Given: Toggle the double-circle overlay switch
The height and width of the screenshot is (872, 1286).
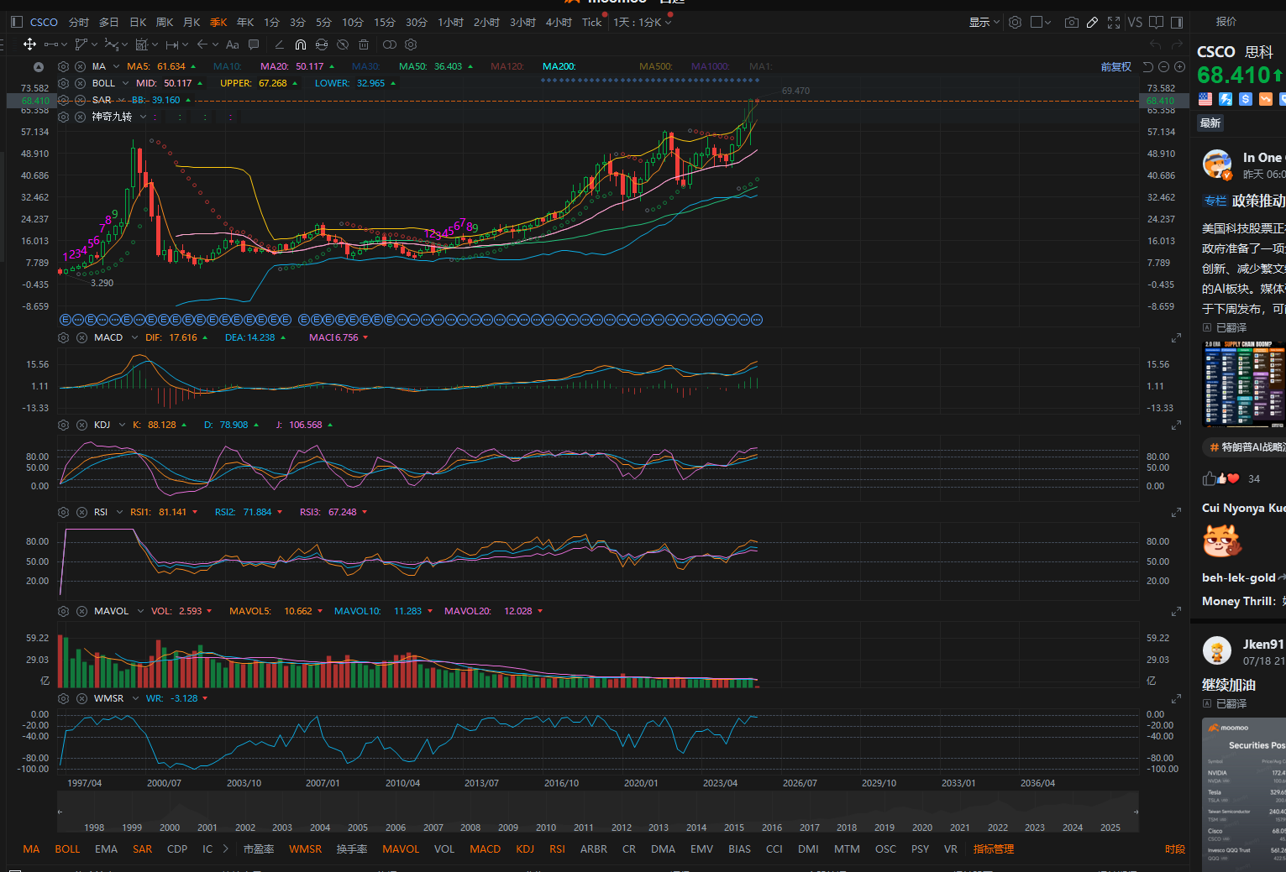Looking at the screenshot, I should pyautogui.click(x=390, y=44).
